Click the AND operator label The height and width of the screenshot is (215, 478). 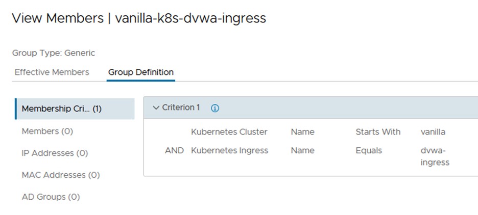174,151
